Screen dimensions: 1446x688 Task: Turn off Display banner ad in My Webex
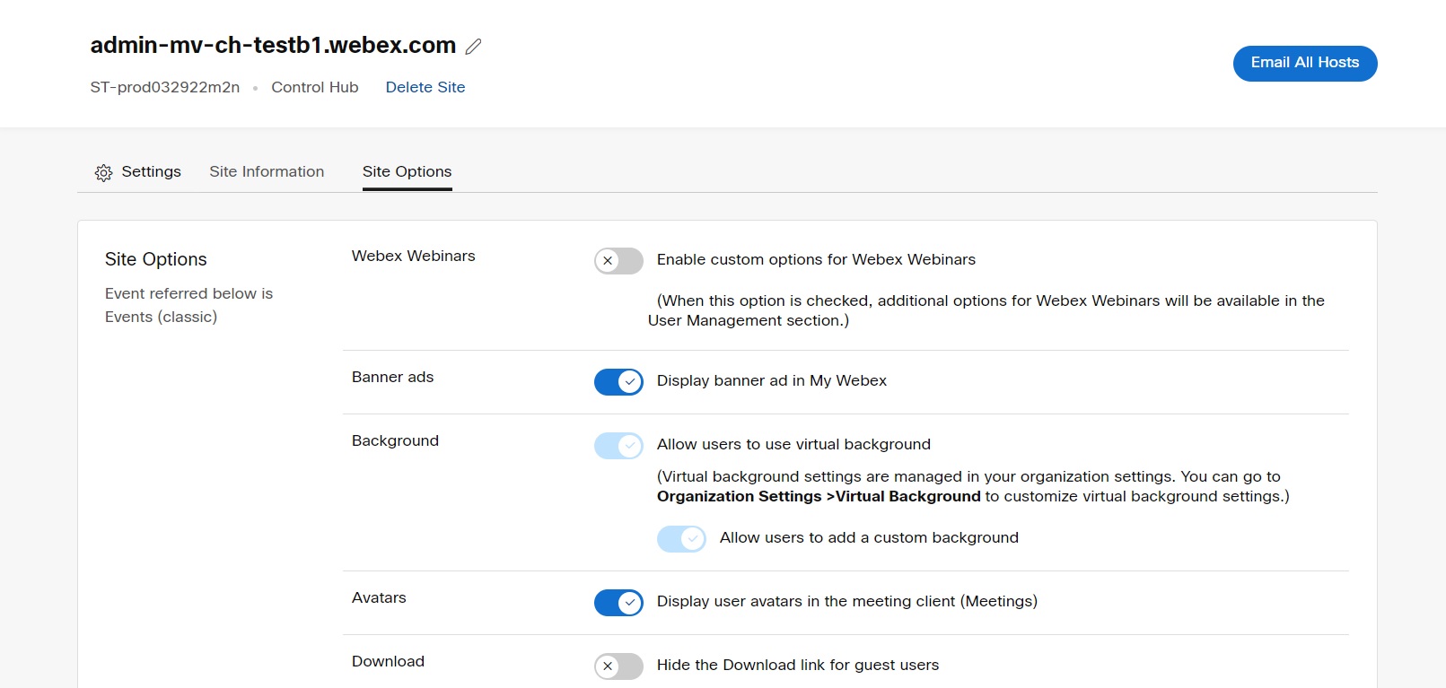618,382
